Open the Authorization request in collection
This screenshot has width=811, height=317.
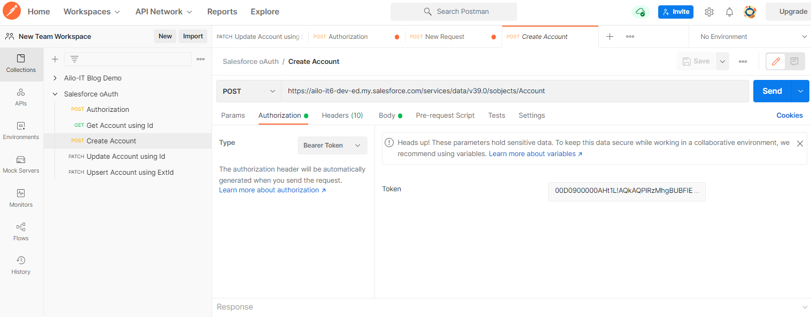coord(128,110)
